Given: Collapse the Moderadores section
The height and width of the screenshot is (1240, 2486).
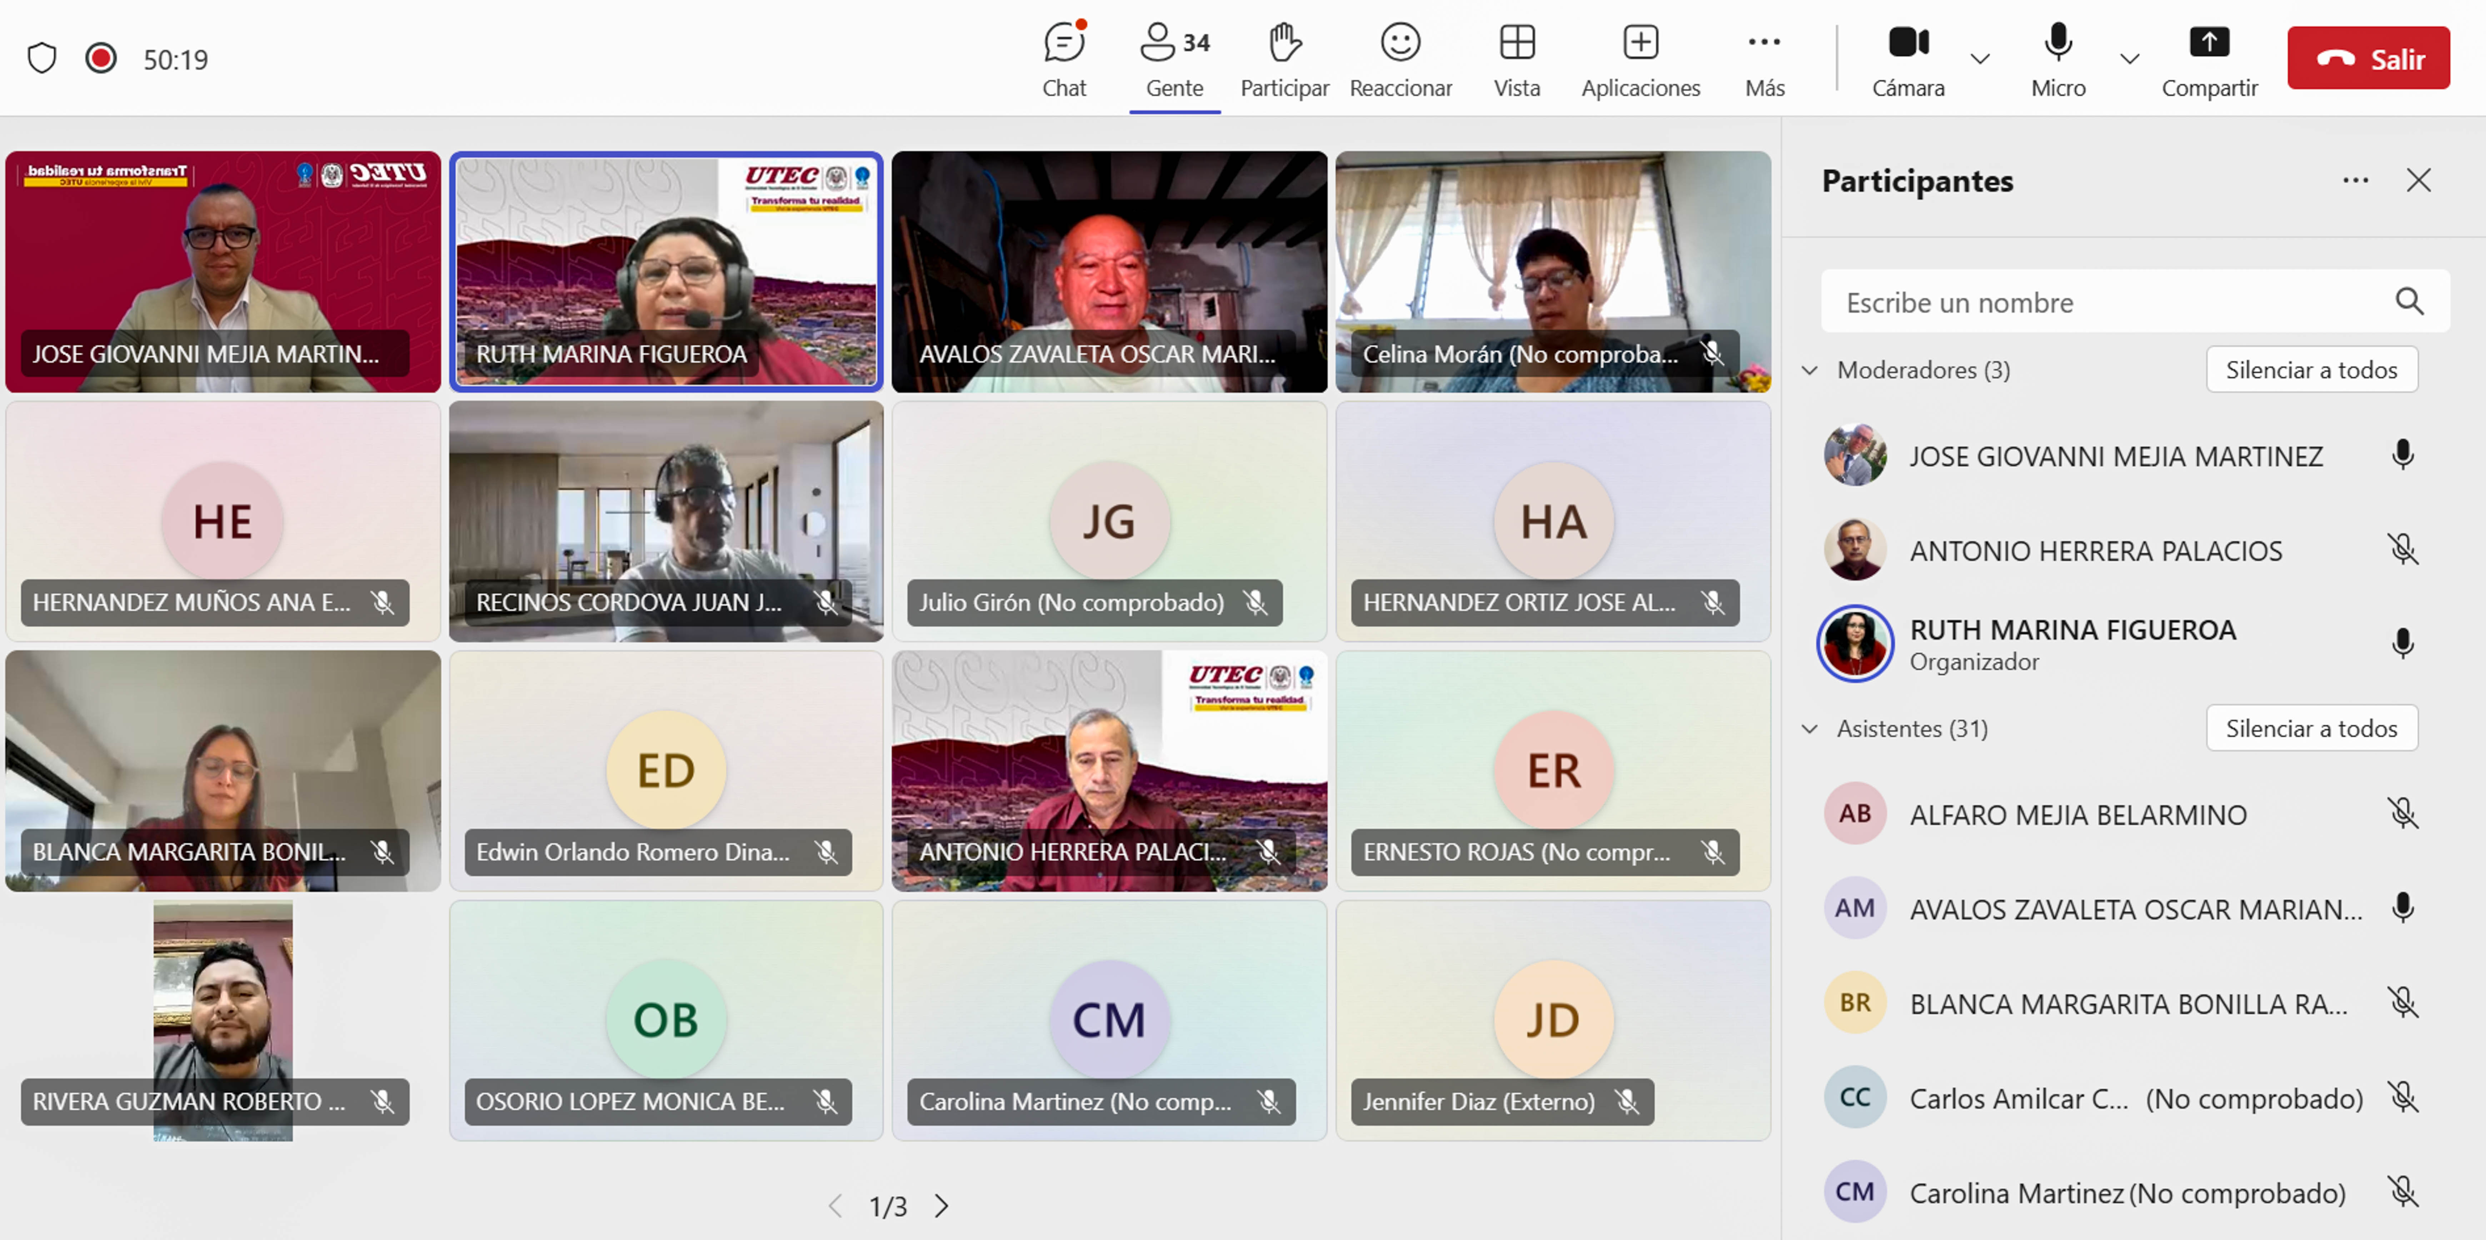Looking at the screenshot, I should pos(1809,370).
